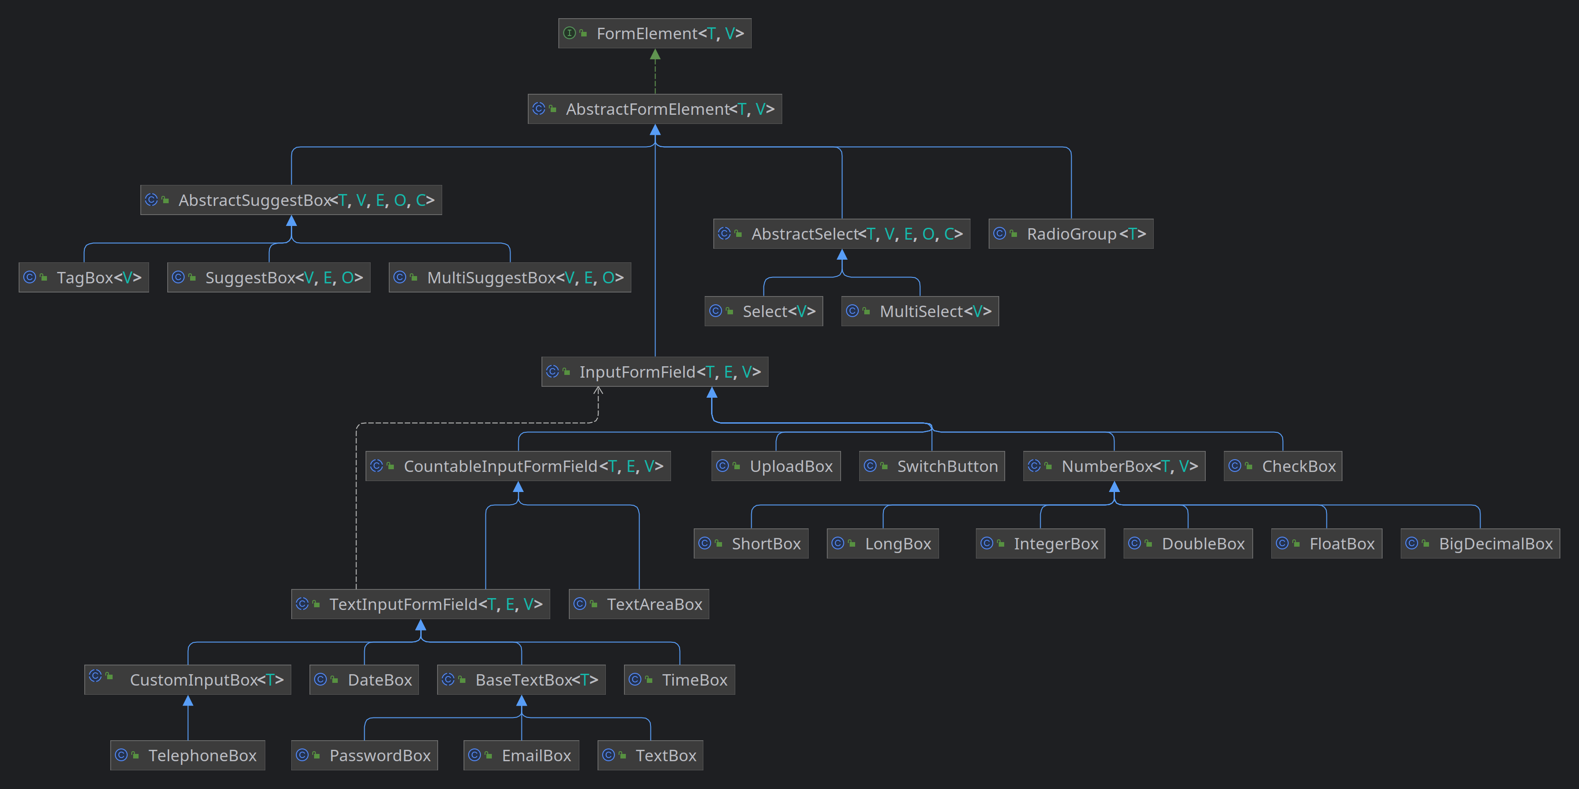
Task: Click the visibility modifier icon beside UploadBox
Action: click(736, 466)
